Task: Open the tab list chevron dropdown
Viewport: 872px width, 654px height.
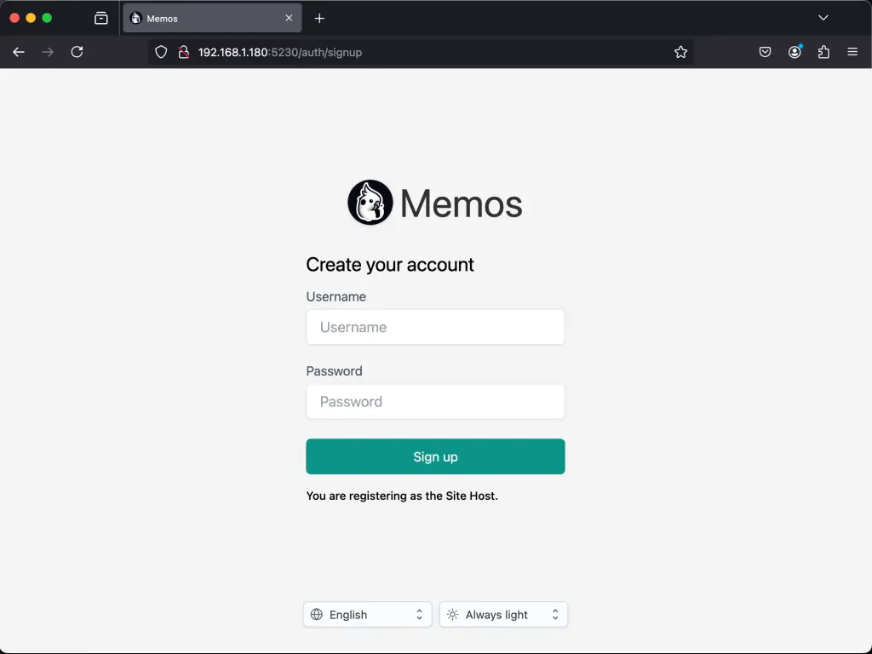Action: 823,17
